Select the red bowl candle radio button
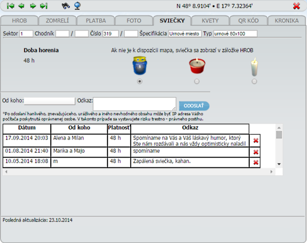This screenshot has width=307, height=243. click(197, 81)
